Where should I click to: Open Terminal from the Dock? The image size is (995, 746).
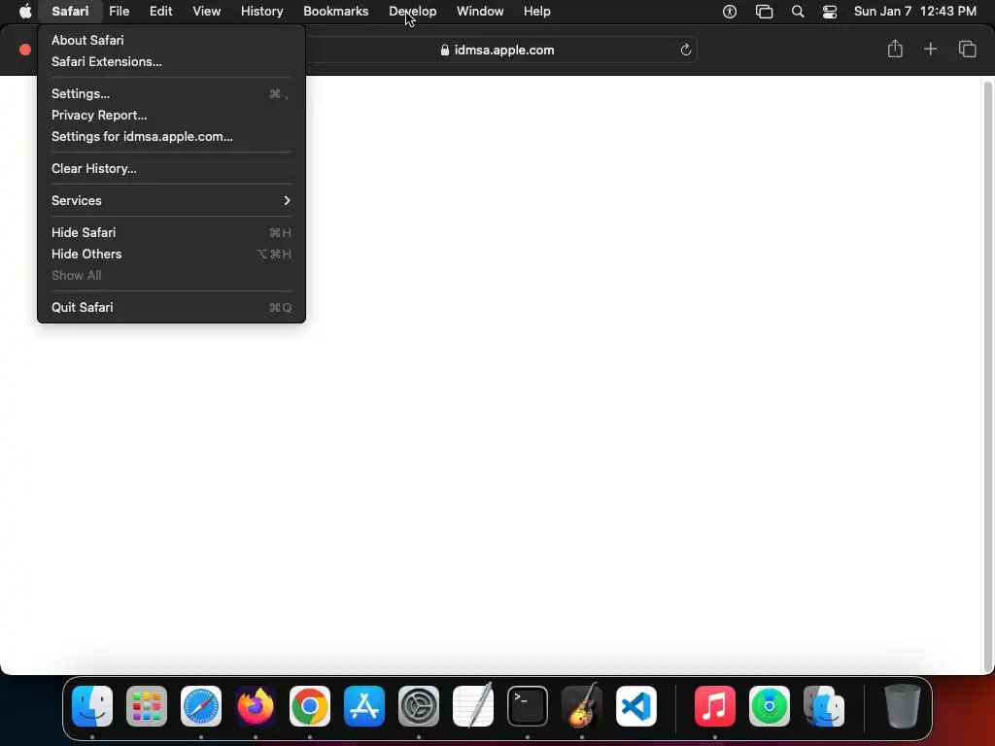528,706
